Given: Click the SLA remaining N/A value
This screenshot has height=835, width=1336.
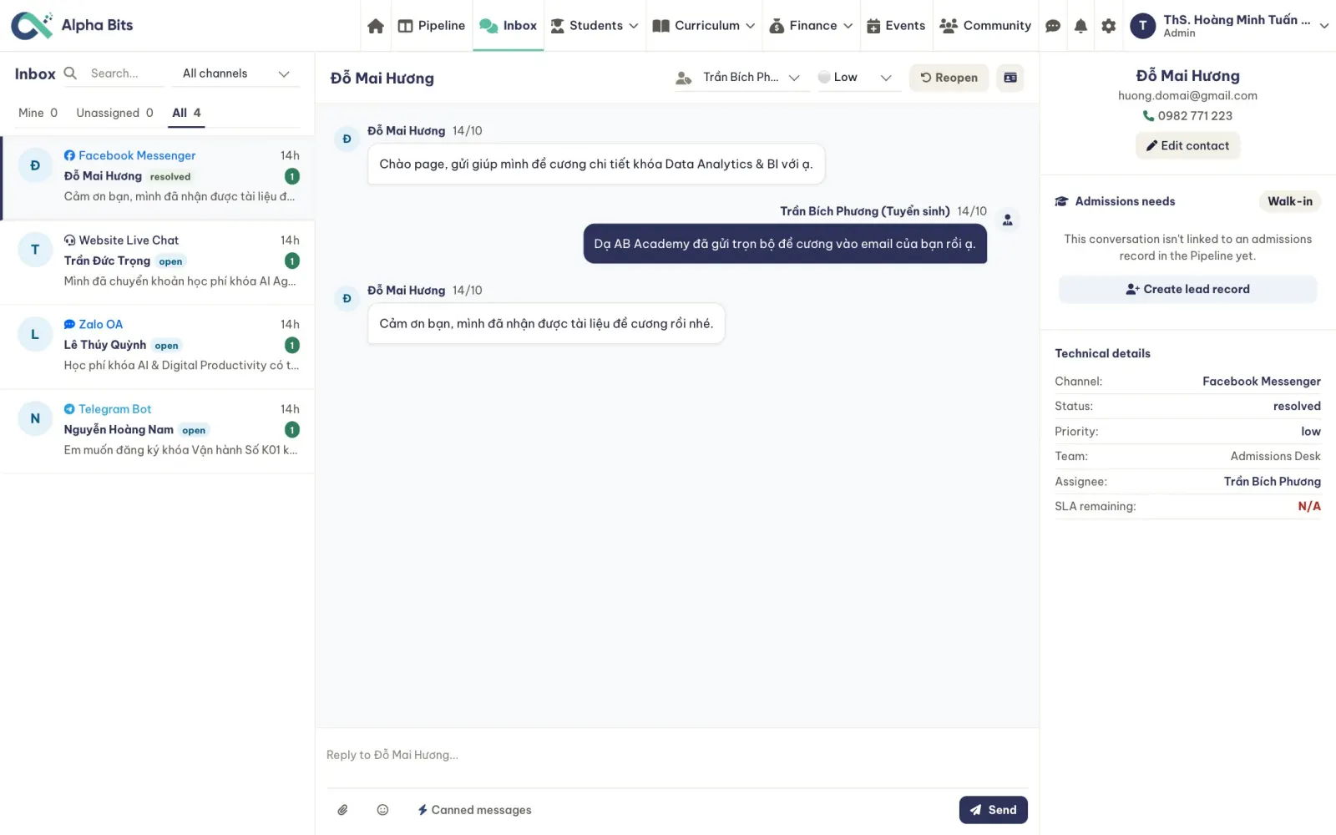Looking at the screenshot, I should tap(1308, 507).
